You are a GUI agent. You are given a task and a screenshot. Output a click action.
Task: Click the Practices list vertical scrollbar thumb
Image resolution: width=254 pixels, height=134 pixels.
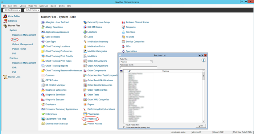[x=204, y=76]
